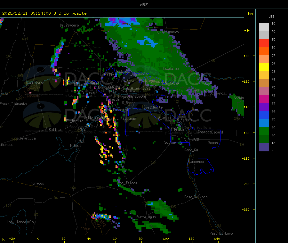Select the 'Bowen' map label
The height and width of the screenshot is (243, 288).
point(213,143)
